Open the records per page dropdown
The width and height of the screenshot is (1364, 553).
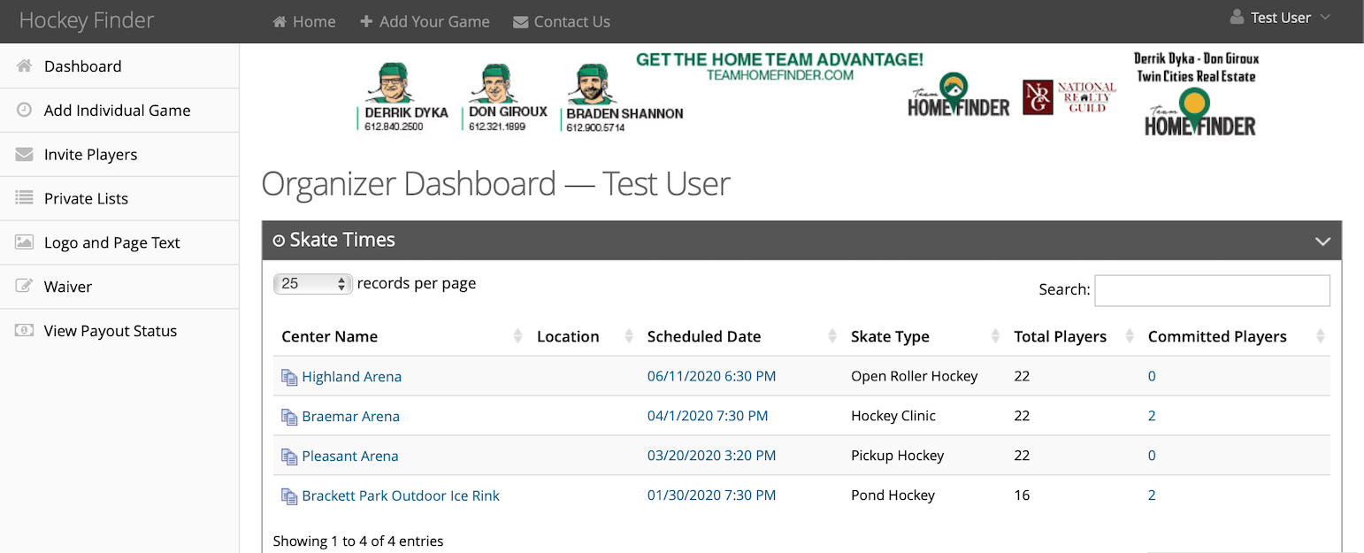[x=312, y=282]
